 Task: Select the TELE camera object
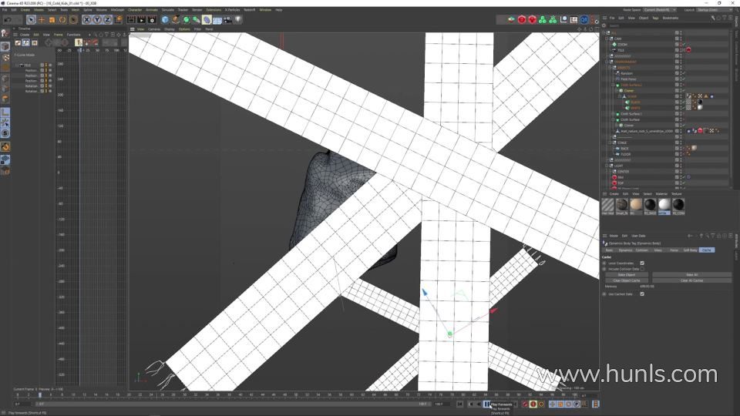coord(621,50)
